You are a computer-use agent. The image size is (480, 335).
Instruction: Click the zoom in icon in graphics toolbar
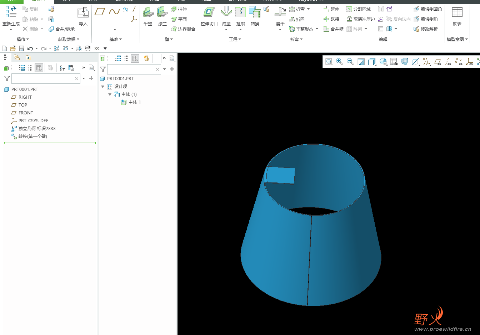[x=340, y=62]
